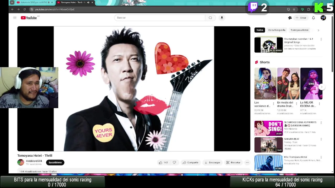Click the green shield extension icon
The width and height of the screenshot is (335, 188).
pos(303,9)
